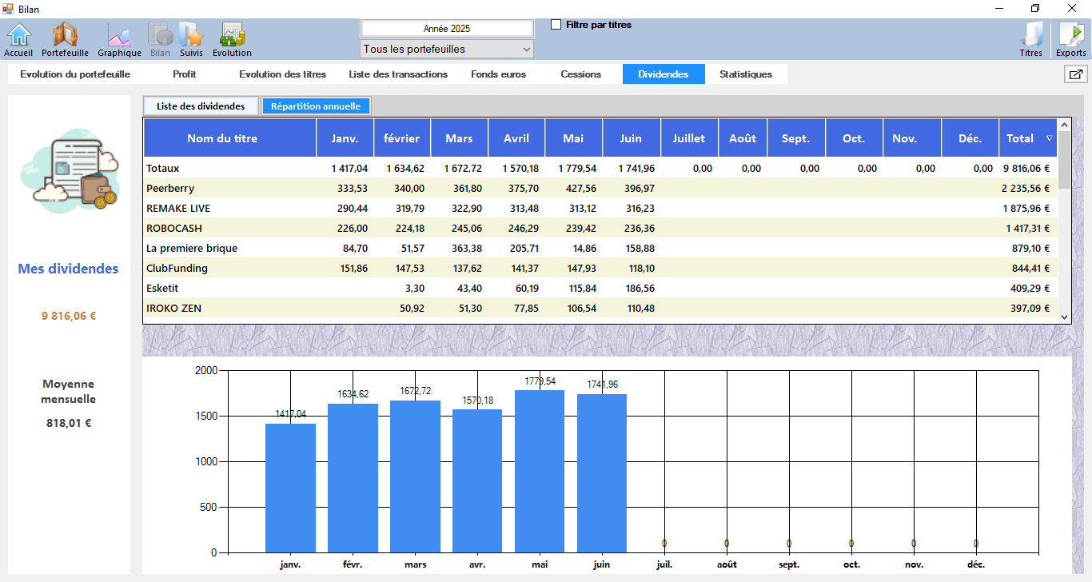This screenshot has width=1092, height=582.
Task: Switch to the Cessions tab
Action: (580, 74)
